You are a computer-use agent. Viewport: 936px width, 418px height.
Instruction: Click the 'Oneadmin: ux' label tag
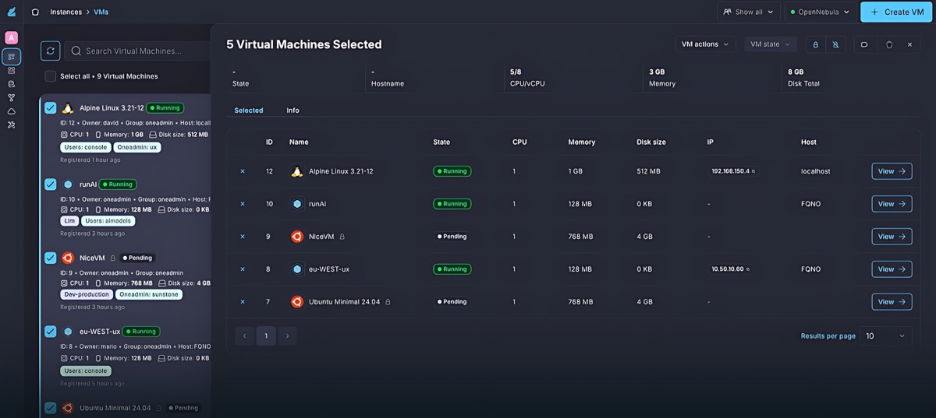pyautogui.click(x=136, y=147)
